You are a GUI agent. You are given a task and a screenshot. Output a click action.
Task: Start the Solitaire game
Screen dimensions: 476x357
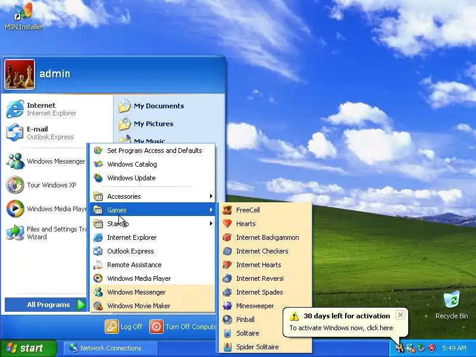(252, 333)
